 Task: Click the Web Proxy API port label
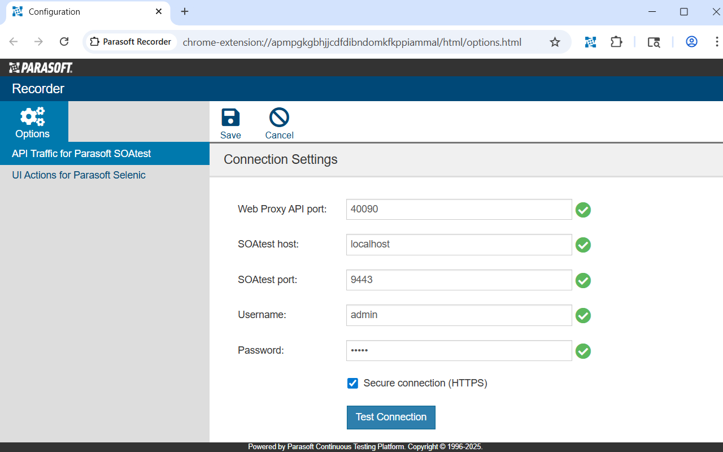click(282, 209)
